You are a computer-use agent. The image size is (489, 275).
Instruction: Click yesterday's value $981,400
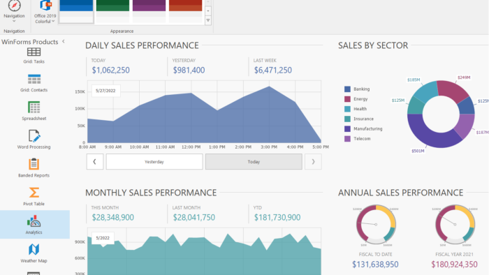(x=189, y=70)
